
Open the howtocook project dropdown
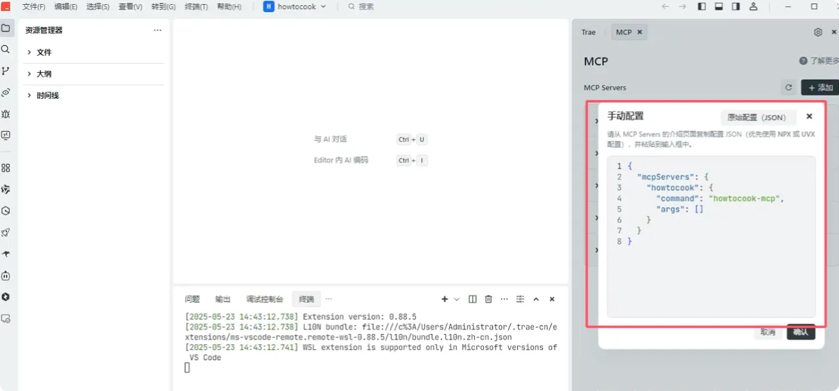click(x=295, y=7)
